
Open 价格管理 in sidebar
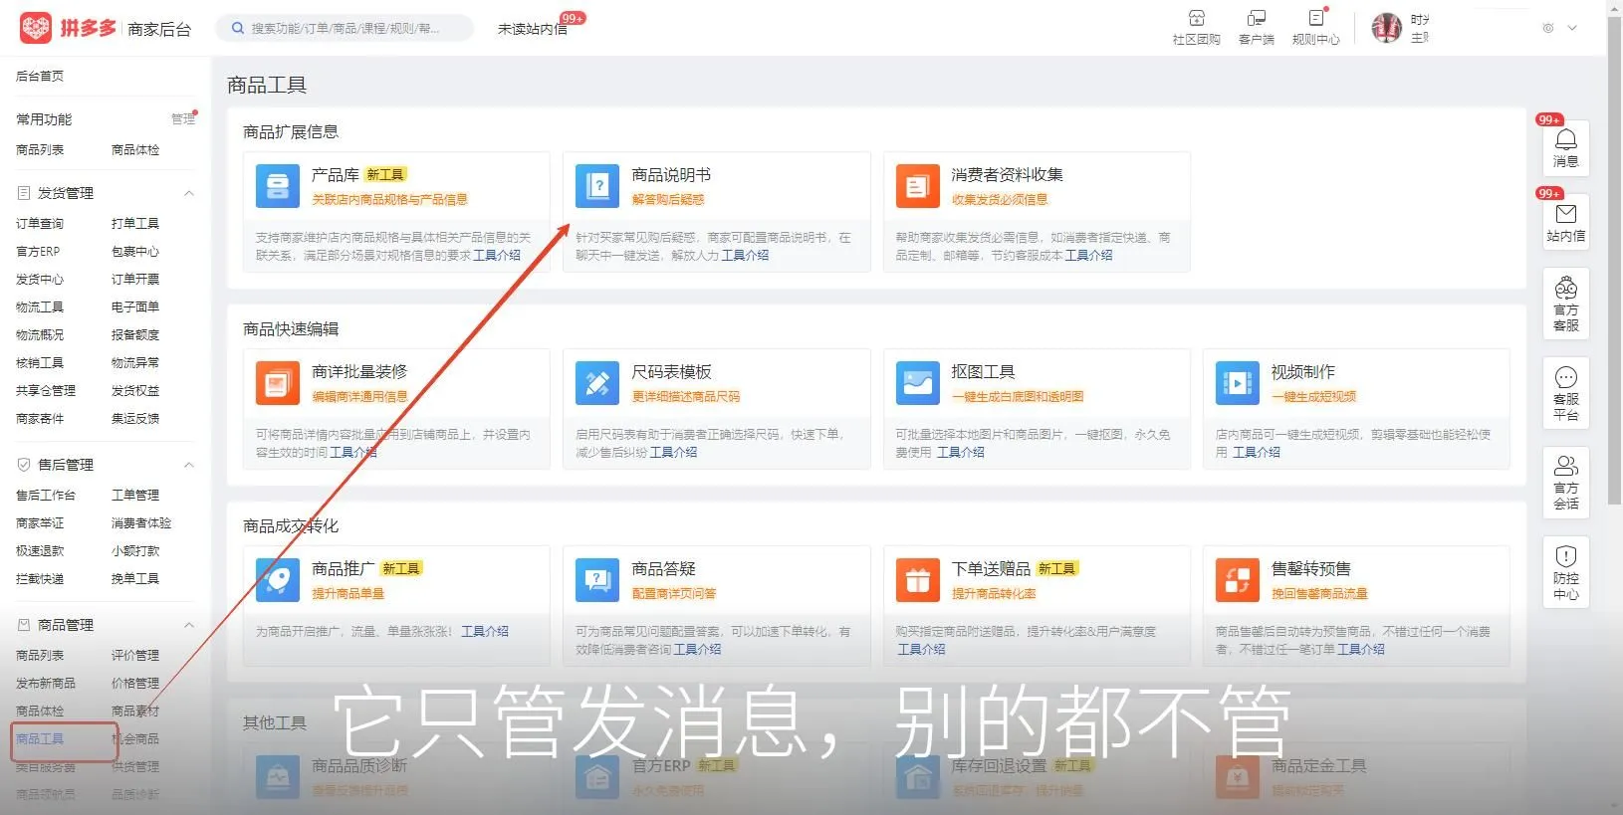point(135,684)
